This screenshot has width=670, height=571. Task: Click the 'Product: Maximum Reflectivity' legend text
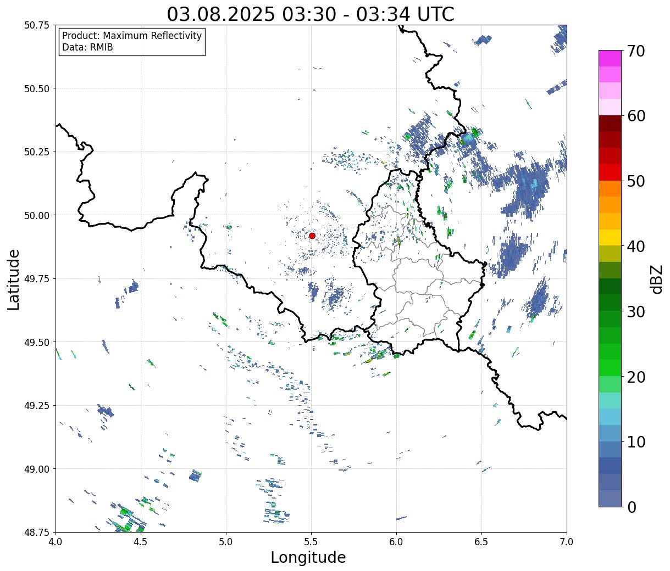[132, 36]
